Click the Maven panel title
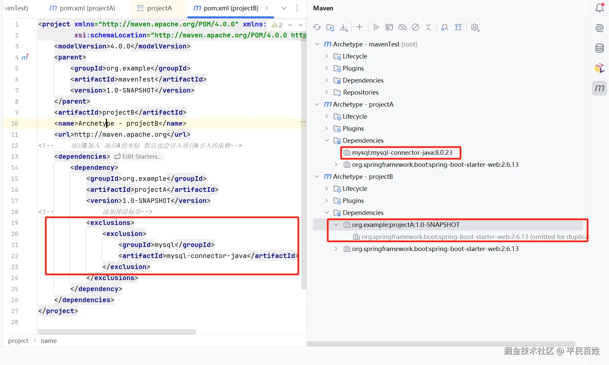Image resolution: width=609 pixels, height=365 pixels. (323, 8)
